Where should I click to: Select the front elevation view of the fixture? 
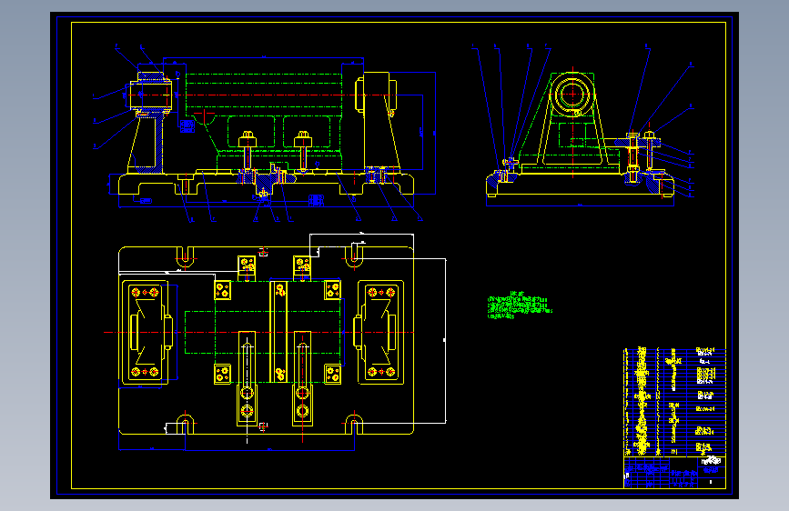(265, 134)
